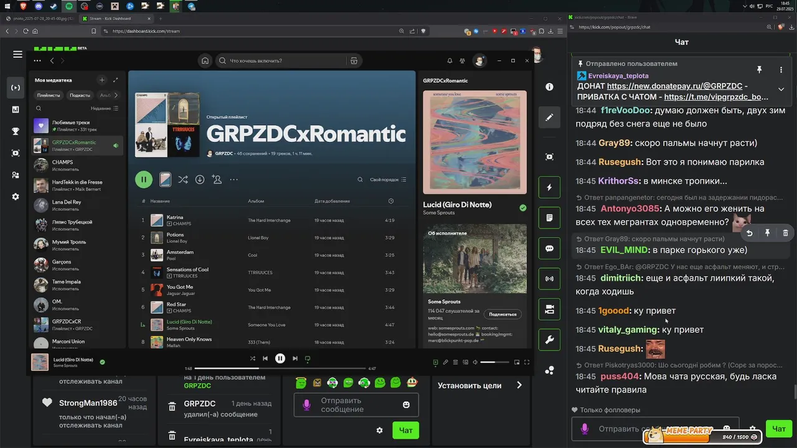Expand Установить цели panel arrow

(x=519, y=385)
